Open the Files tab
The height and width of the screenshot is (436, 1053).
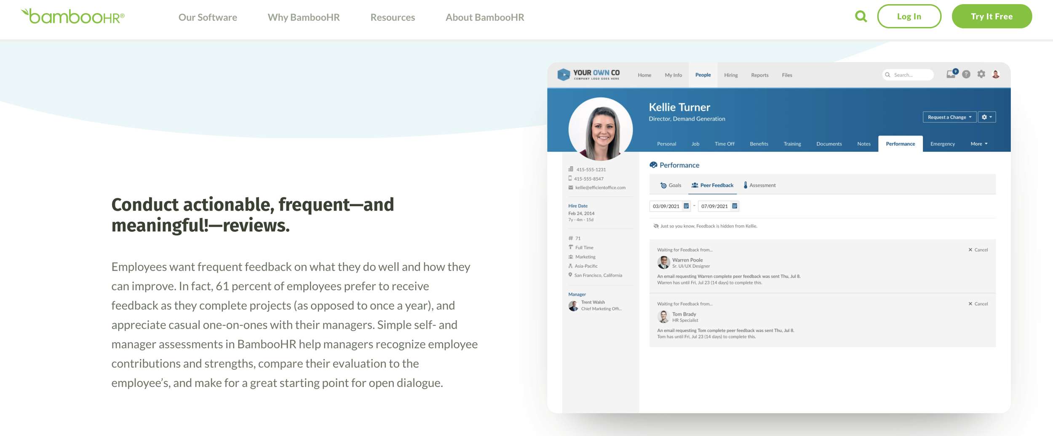point(787,75)
